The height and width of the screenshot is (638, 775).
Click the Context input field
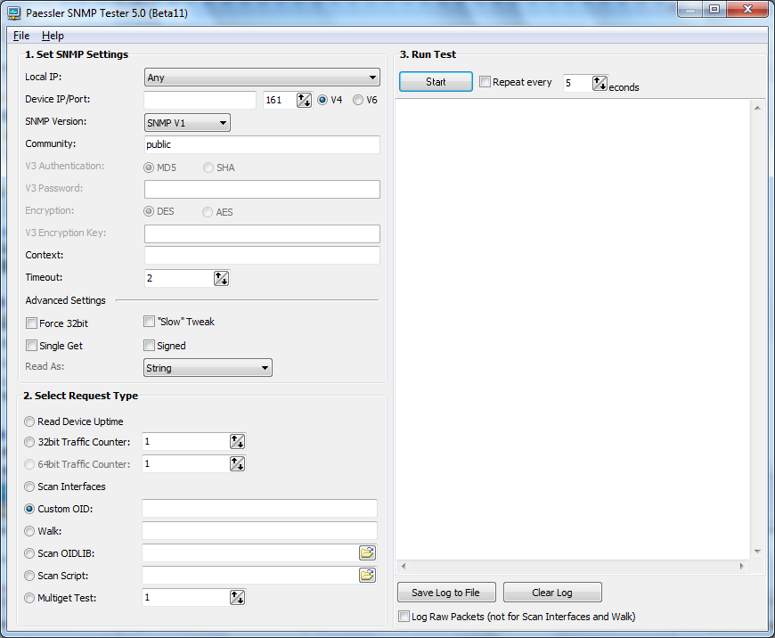click(x=262, y=255)
